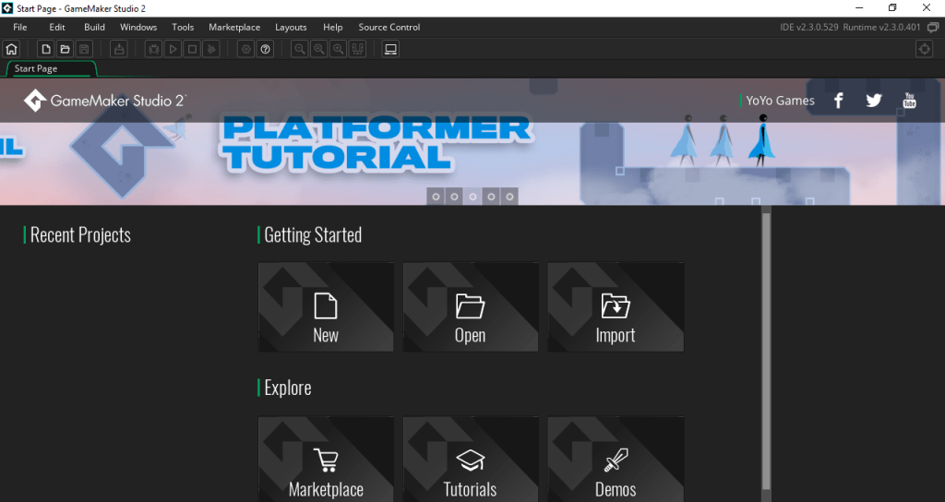Click the laptop display toolbar icon
The width and height of the screenshot is (945, 502).
tap(390, 49)
